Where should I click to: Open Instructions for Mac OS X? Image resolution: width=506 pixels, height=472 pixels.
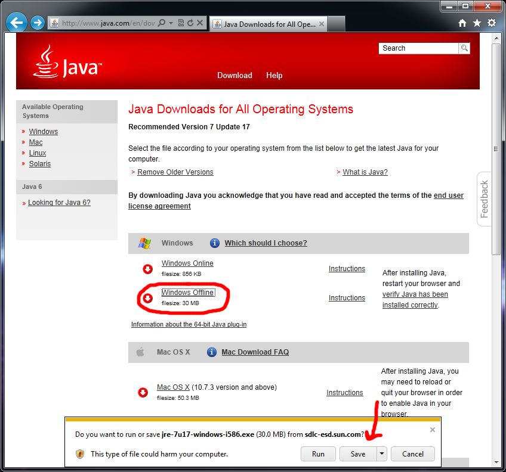click(345, 393)
